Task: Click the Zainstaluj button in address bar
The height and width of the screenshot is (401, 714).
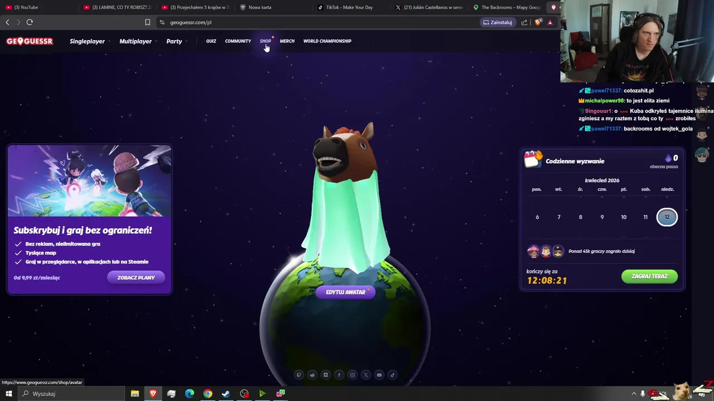Action: (x=498, y=22)
